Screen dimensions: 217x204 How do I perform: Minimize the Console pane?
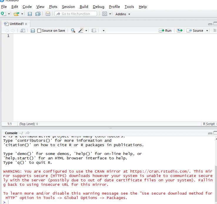210,133
